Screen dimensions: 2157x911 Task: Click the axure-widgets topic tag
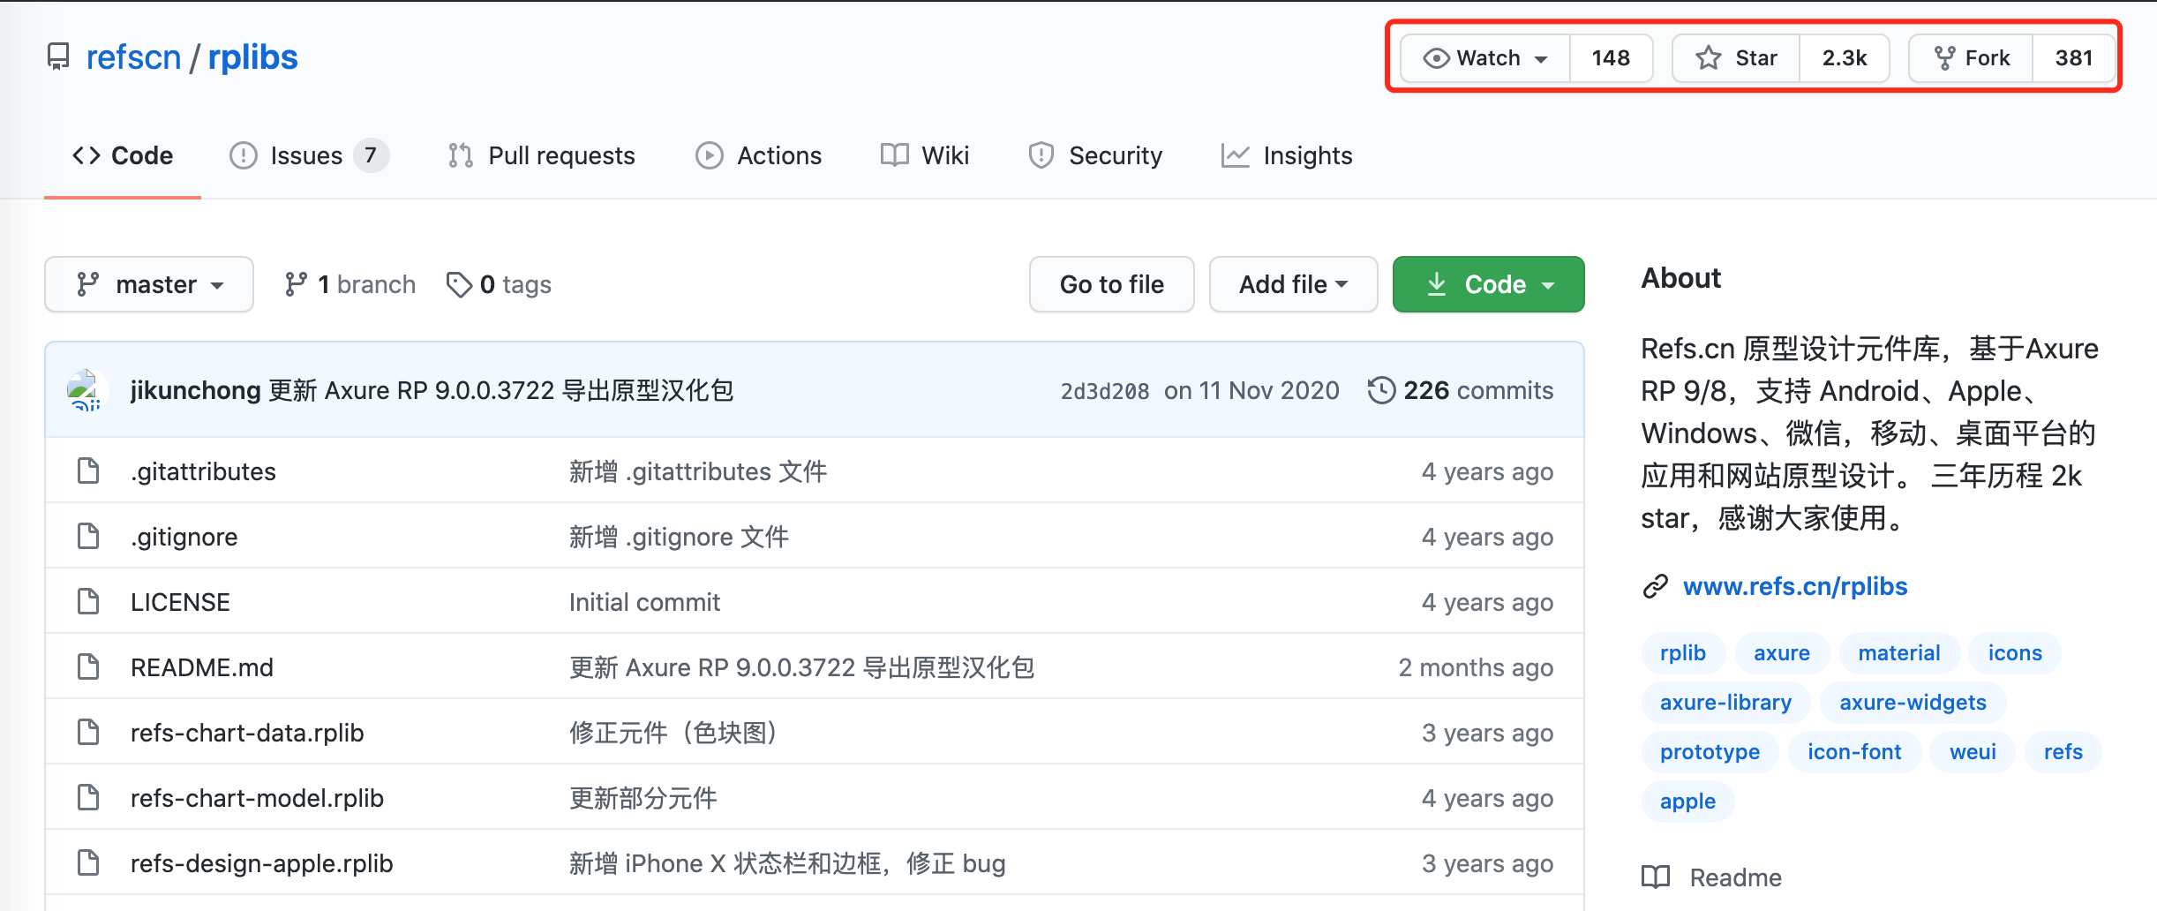click(1913, 703)
